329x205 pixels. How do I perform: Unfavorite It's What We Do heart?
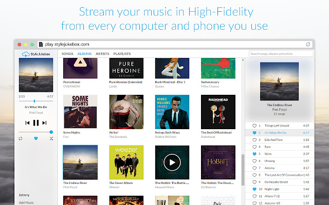point(254,133)
